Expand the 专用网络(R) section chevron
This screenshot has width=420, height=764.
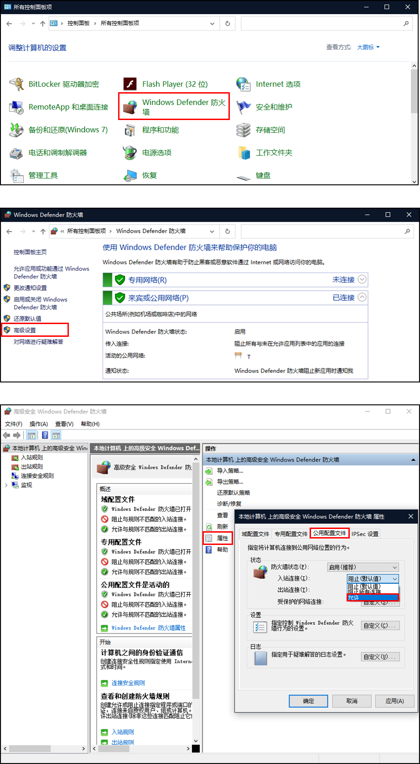point(362,279)
